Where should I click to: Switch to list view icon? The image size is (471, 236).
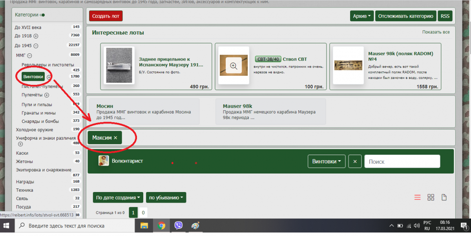(418, 197)
